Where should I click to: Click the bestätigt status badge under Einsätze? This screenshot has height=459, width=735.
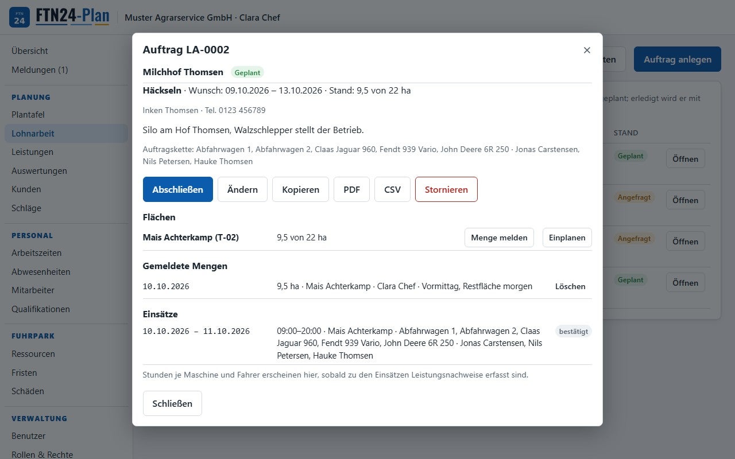coord(574,332)
